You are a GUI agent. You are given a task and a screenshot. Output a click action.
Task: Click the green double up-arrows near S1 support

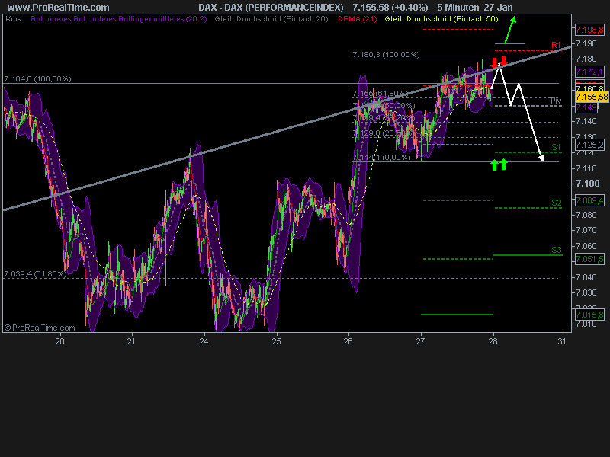[499, 164]
